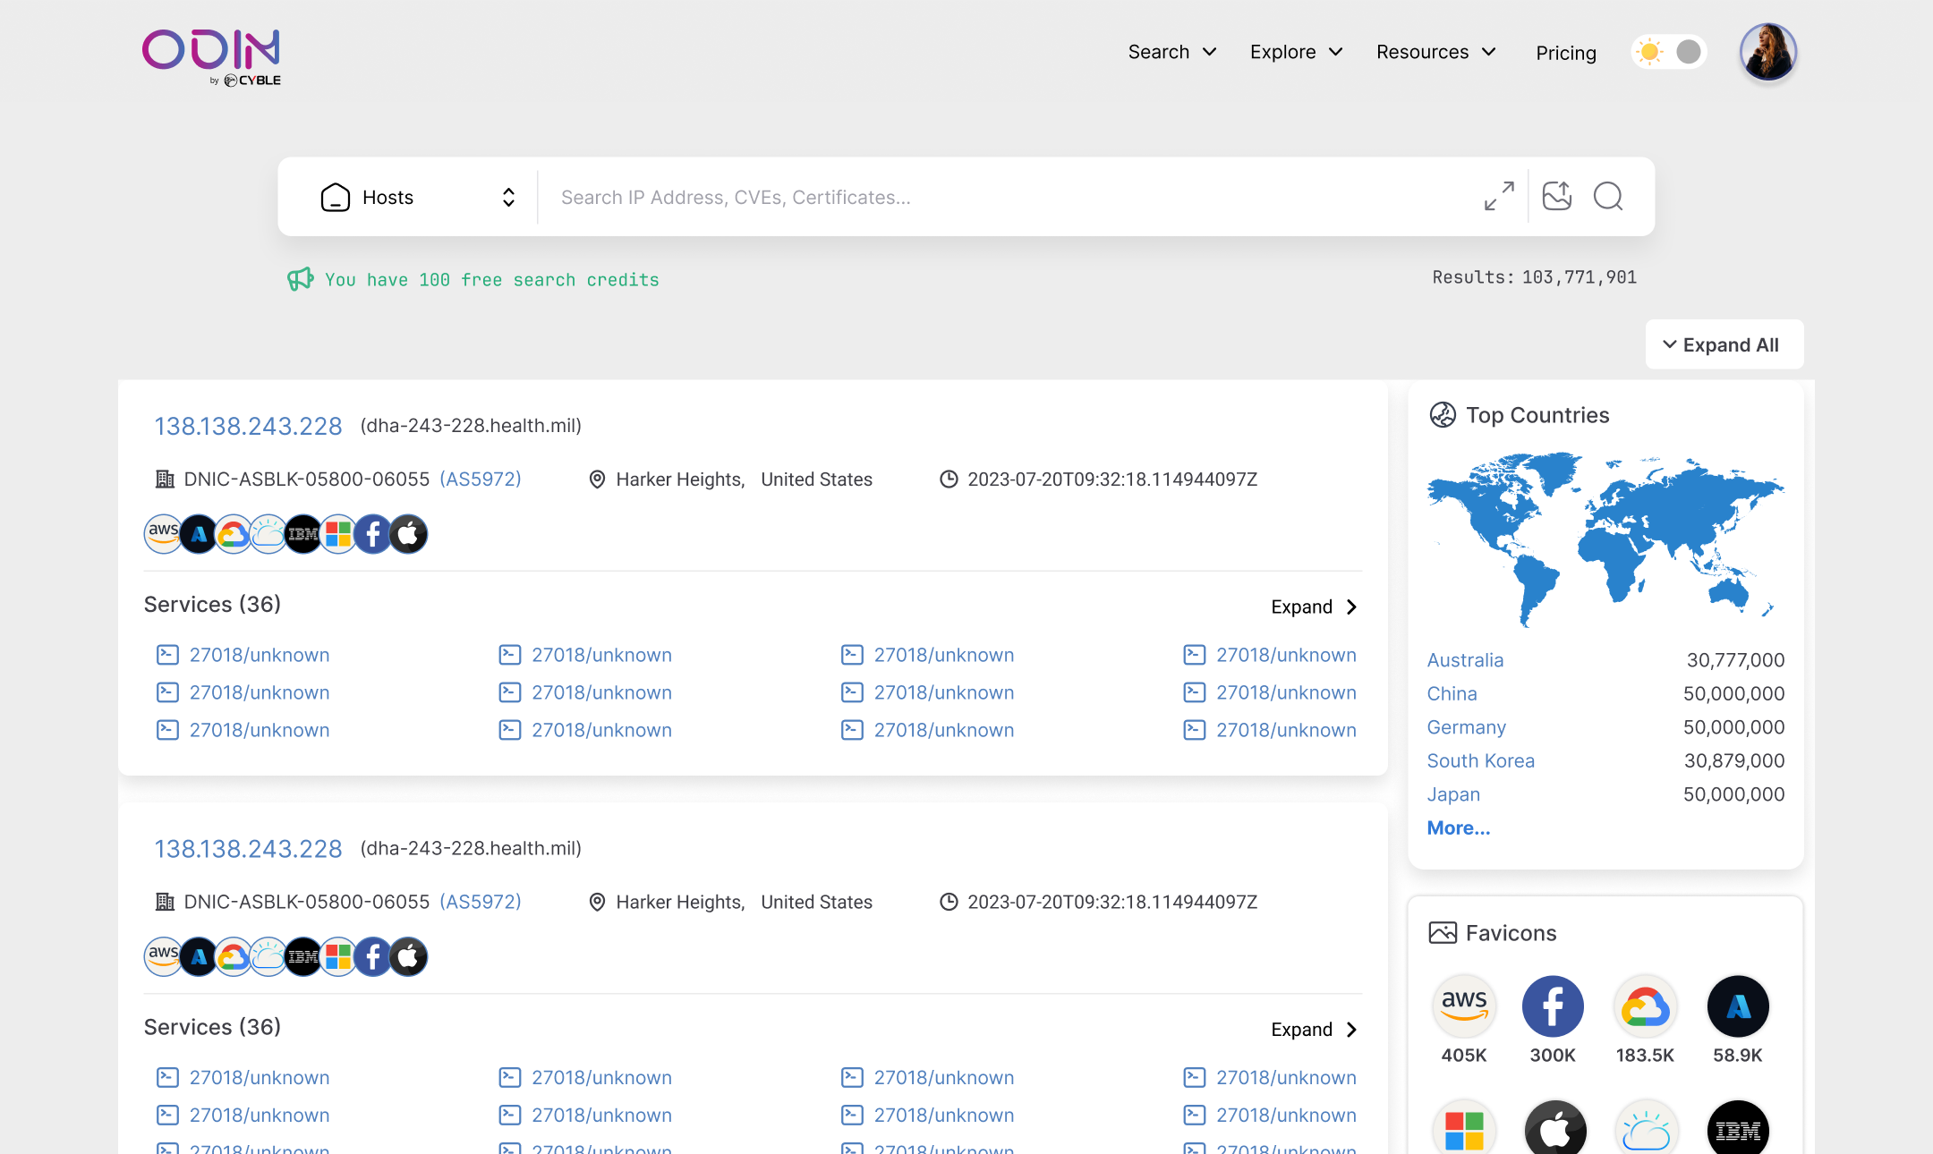Viewport: 1933px width, 1154px height.
Task: Select Germany in Top Countries
Action: pos(1466,727)
